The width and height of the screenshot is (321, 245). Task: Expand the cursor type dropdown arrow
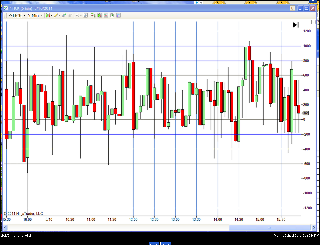[81, 15]
